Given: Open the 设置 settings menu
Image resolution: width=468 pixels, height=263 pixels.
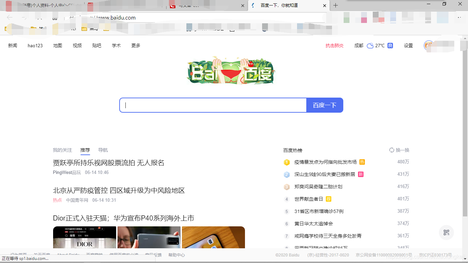Looking at the screenshot, I should point(408,46).
